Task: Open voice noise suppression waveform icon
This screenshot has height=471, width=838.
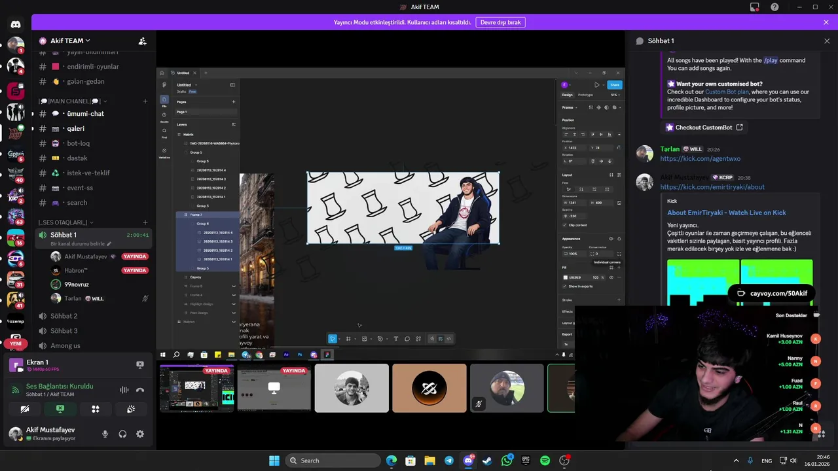Action: pos(124,390)
